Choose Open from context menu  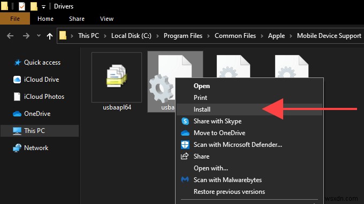[249, 86]
